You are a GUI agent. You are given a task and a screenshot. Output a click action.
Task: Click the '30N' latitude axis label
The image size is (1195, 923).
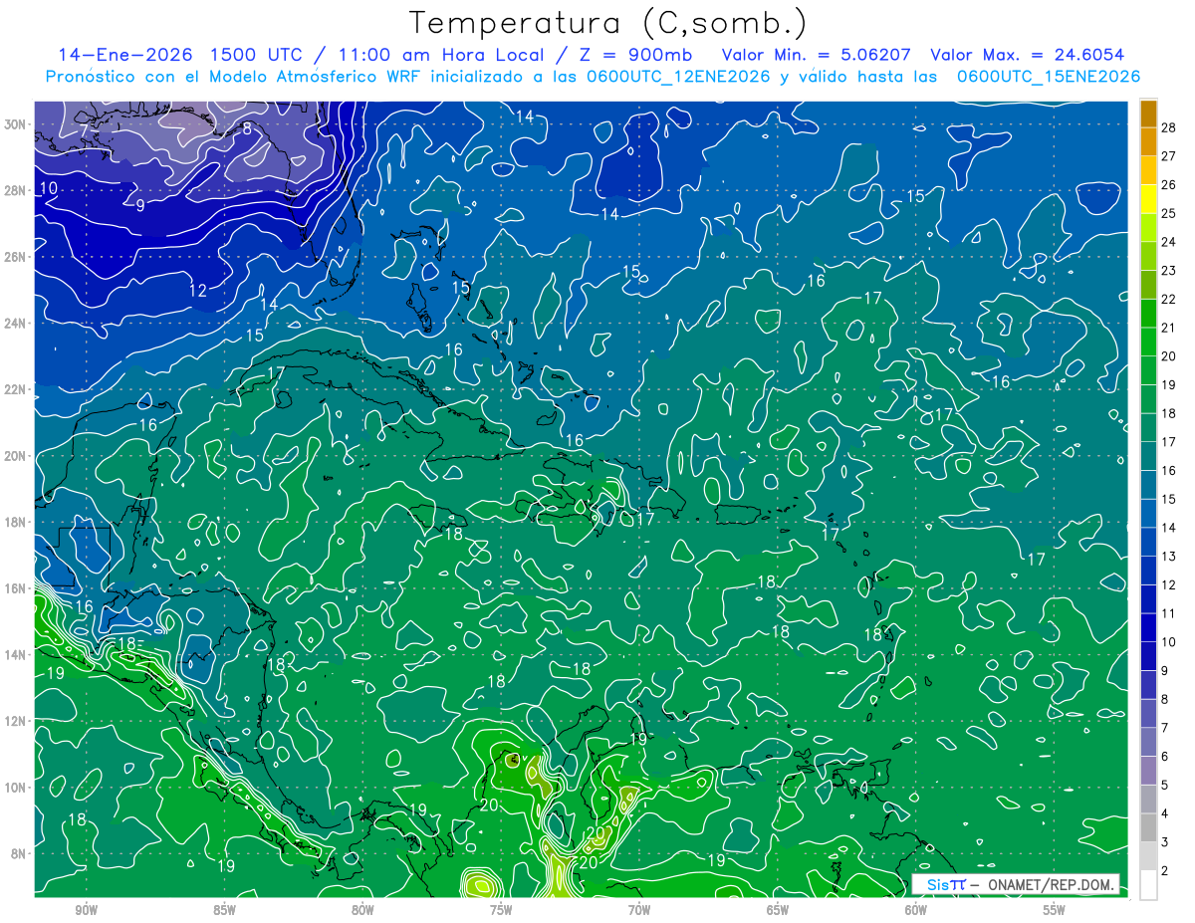[x=15, y=124]
